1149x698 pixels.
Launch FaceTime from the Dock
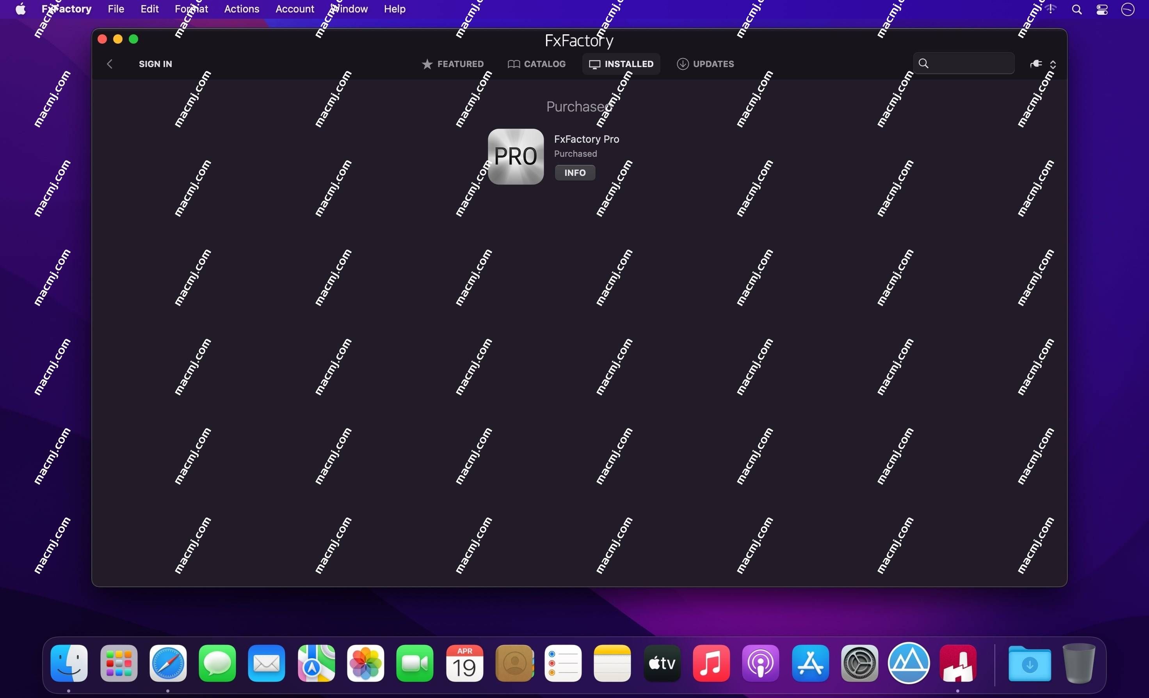(x=415, y=664)
